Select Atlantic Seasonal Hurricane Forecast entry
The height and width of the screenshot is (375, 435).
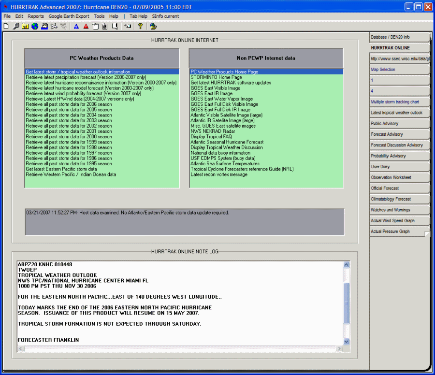266,142
